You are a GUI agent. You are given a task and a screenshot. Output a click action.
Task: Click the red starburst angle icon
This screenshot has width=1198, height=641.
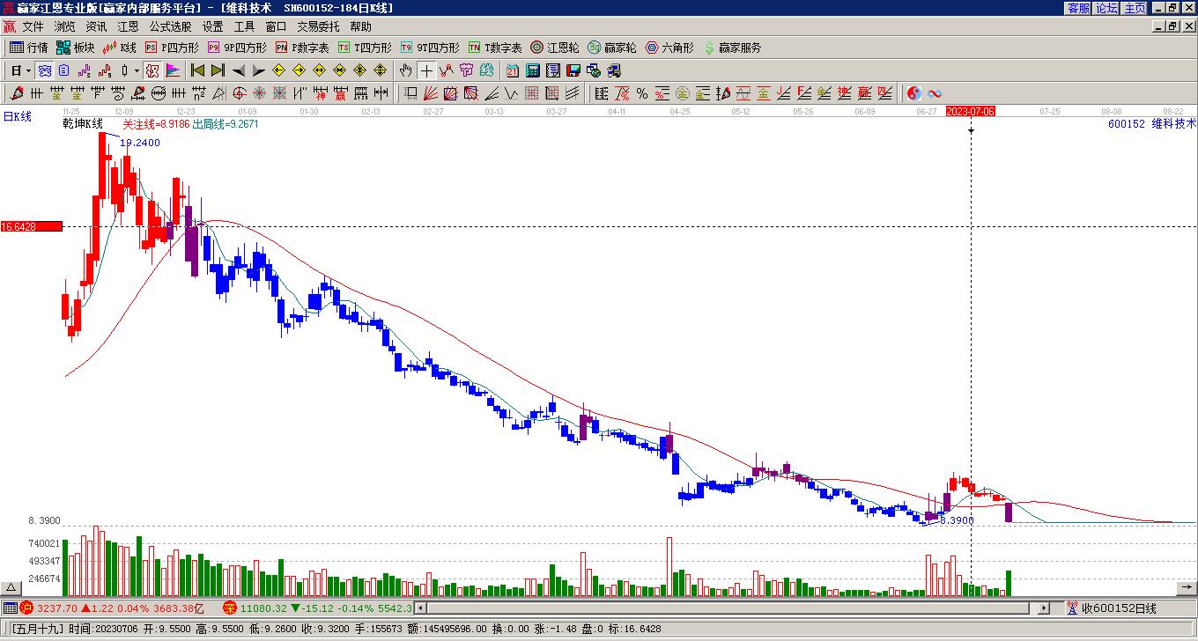[260, 93]
